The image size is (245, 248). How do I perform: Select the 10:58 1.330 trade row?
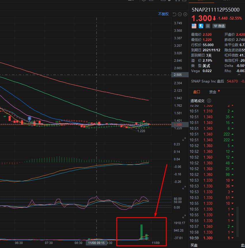tap(212, 232)
